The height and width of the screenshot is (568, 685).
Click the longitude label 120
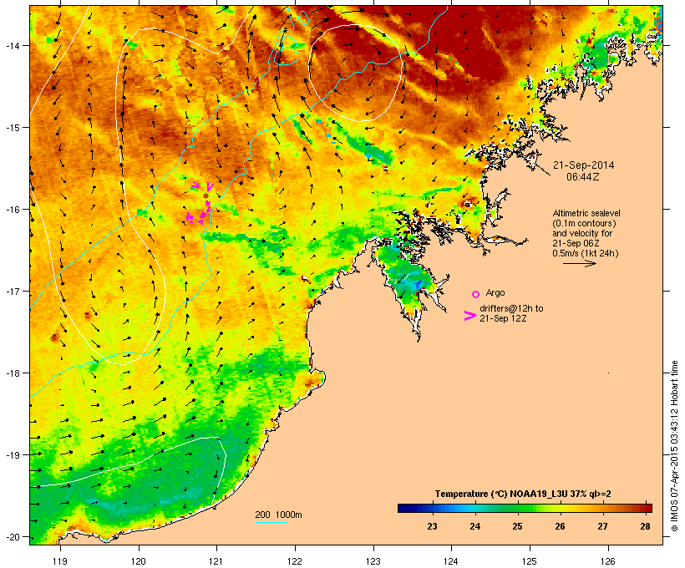coord(139,561)
